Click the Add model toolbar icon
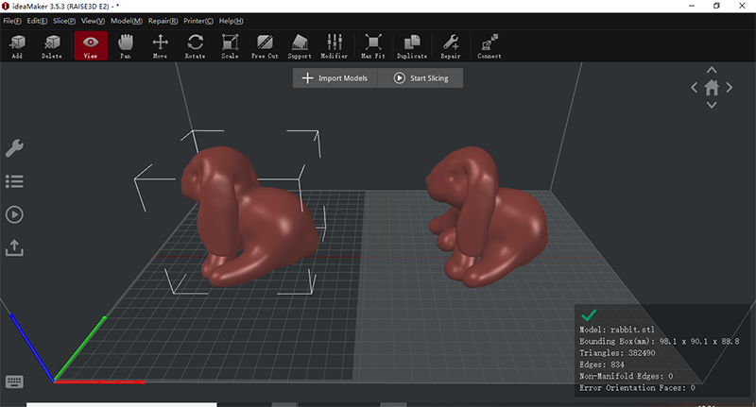Image resolution: width=756 pixels, height=407 pixels. point(17,46)
